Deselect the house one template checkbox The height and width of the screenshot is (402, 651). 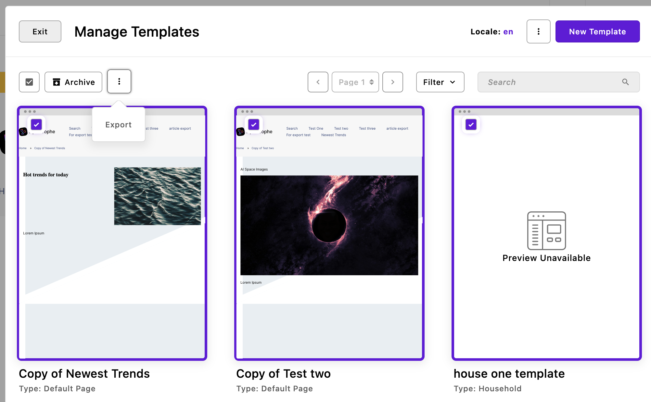(x=471, y=124)
